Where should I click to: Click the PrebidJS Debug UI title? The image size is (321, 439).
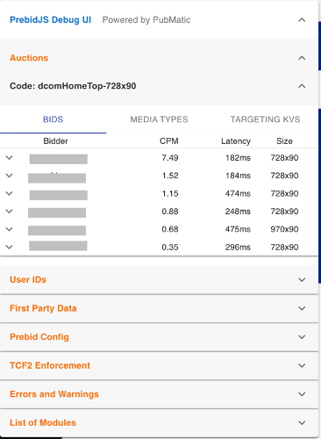(50, 20)
